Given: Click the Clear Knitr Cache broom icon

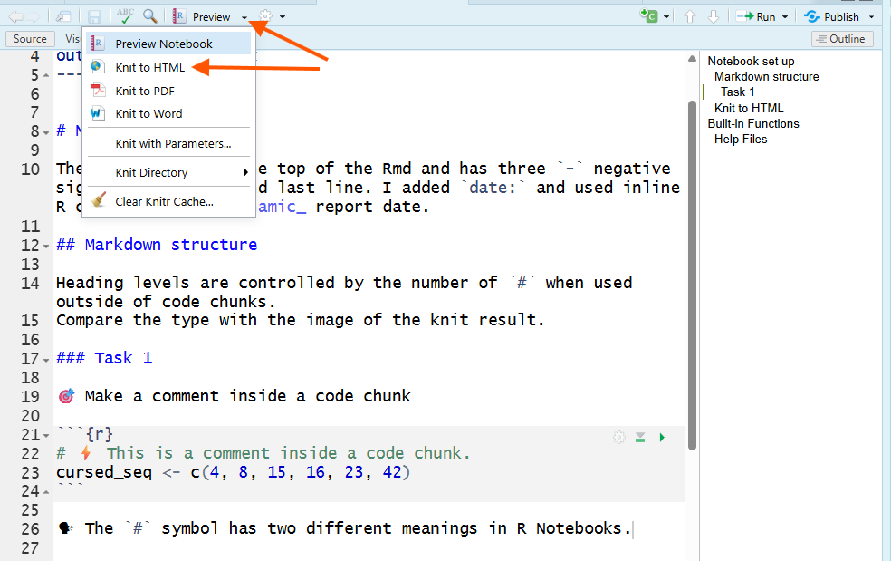Looking at the screenshot, I should pos(99,199).
